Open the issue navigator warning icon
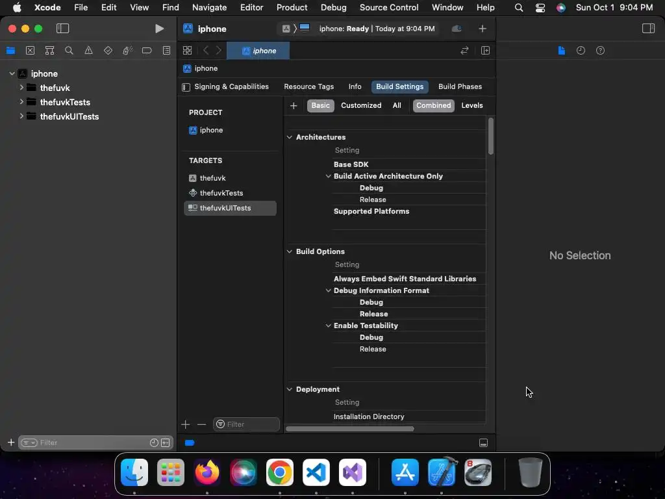Viewport: 665px width, 499px height. 88,51
